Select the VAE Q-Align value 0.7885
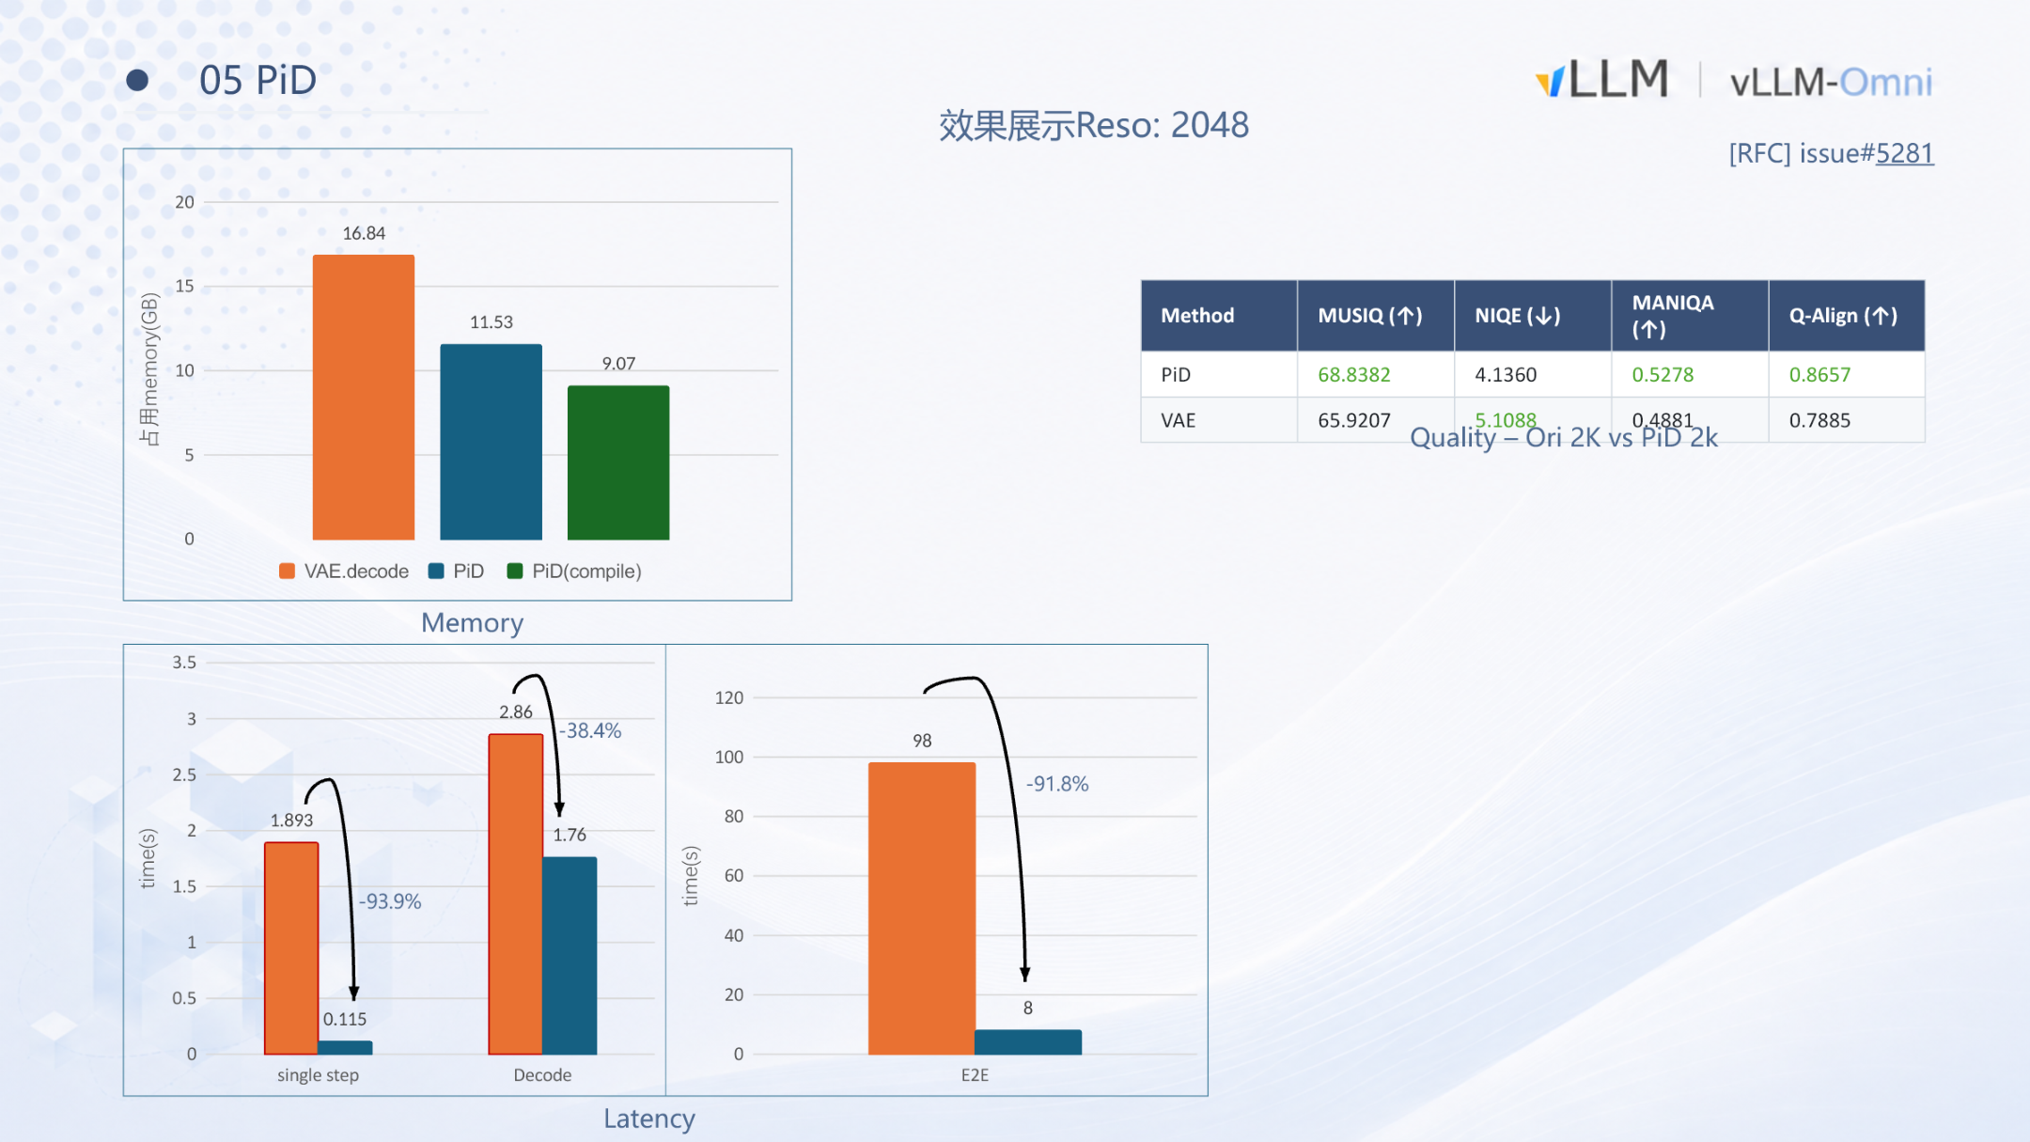Screen dimensions: 2030x1142 [1819, 420]
